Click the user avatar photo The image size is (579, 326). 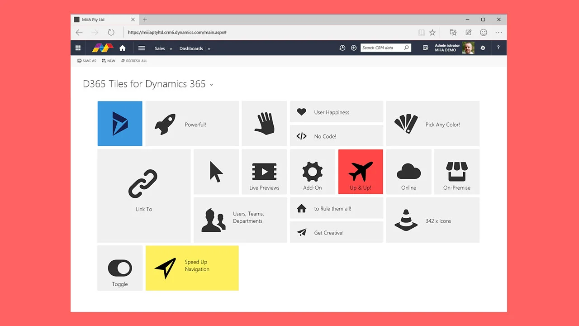468,48
